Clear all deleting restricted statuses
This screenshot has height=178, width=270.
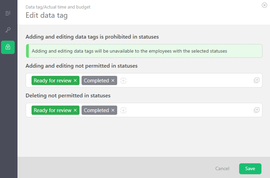click(x=257, y=110)
